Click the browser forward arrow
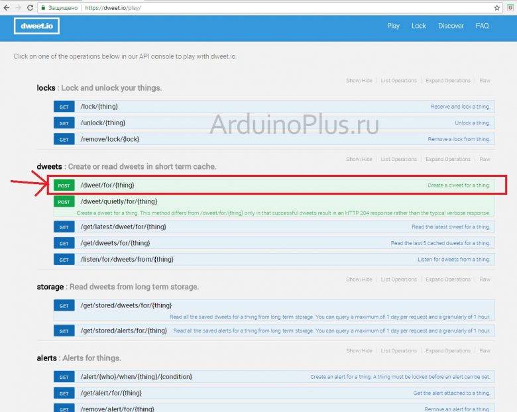Screen dimensions: 517x412 [x=19, y=7]
